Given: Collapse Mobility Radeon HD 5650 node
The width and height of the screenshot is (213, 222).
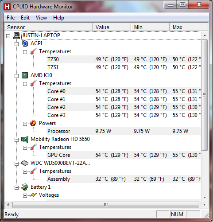Looking at the screenshot, I should pyautogui.click(x=16, y=140).
